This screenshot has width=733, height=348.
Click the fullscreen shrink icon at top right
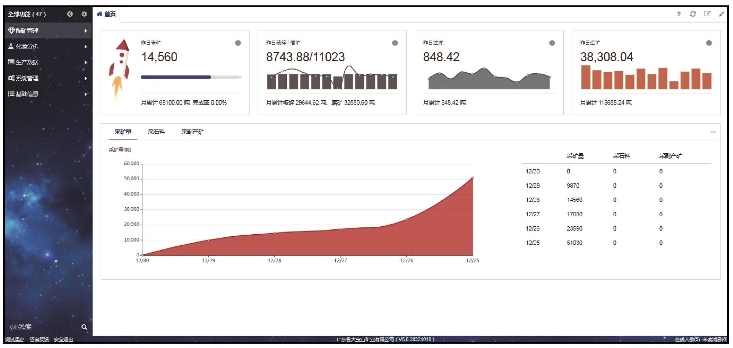point(721,14)
